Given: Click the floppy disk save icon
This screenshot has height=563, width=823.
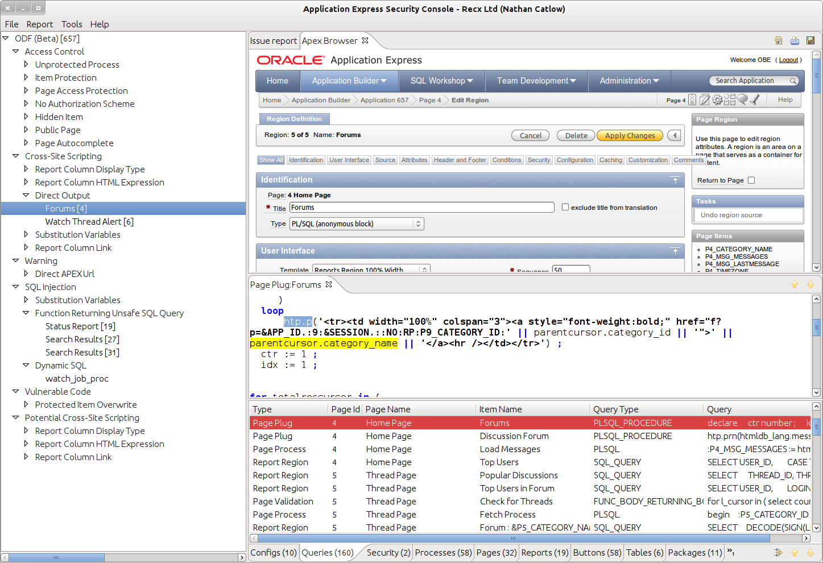Looking at the screenshot, I should [x=810, y=40].
